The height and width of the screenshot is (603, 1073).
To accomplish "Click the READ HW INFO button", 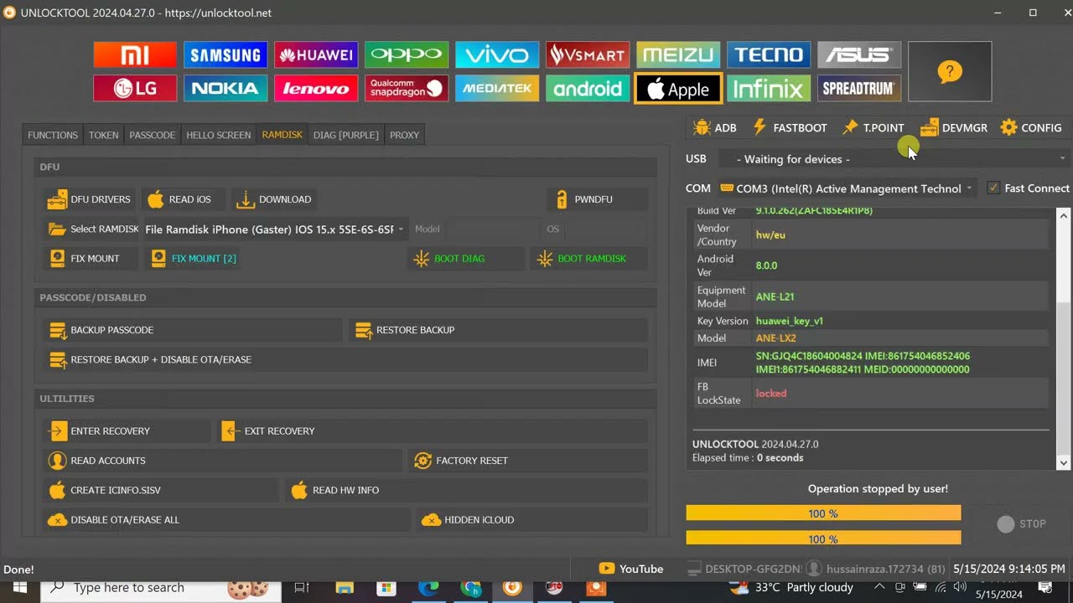I will point(466,491).
